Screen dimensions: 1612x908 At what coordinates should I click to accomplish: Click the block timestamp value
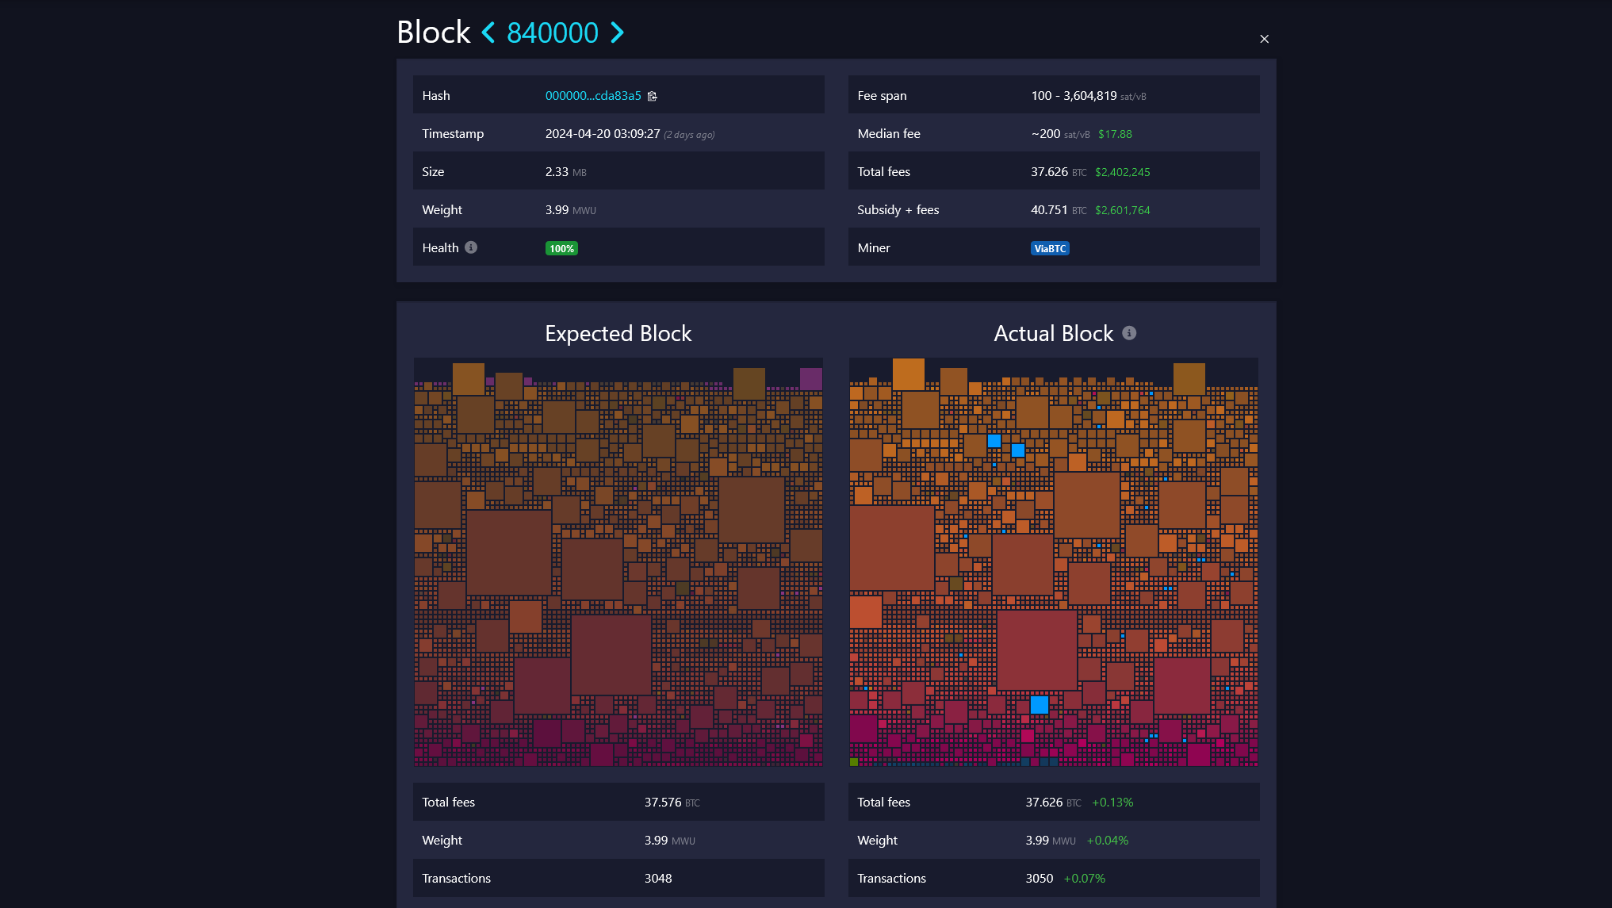click(602, 134)
